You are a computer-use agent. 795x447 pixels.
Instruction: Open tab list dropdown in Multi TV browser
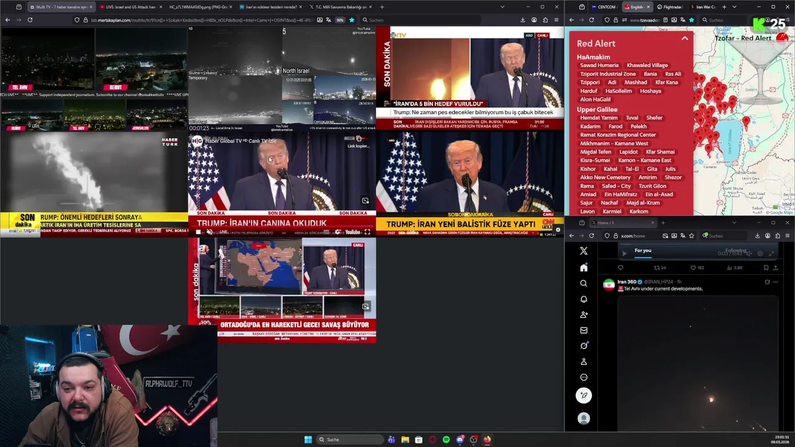click(502, 7)
